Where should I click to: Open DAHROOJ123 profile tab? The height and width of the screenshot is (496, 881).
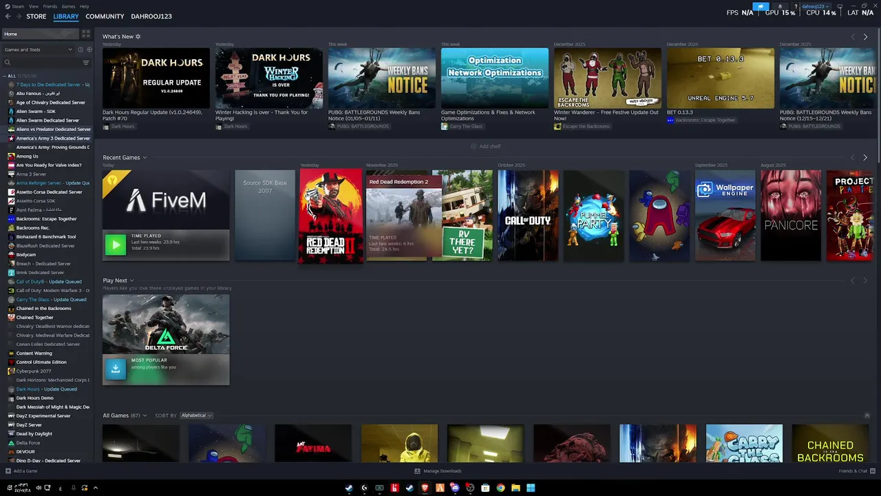pyautogui.click(x=151, y=16)
